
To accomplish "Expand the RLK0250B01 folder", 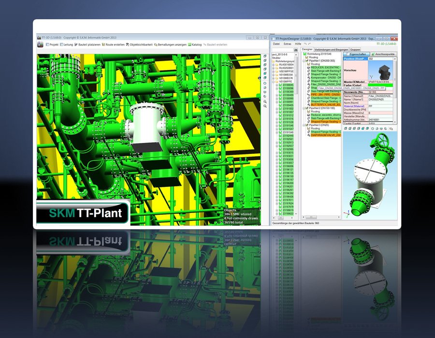I will 273,68.
